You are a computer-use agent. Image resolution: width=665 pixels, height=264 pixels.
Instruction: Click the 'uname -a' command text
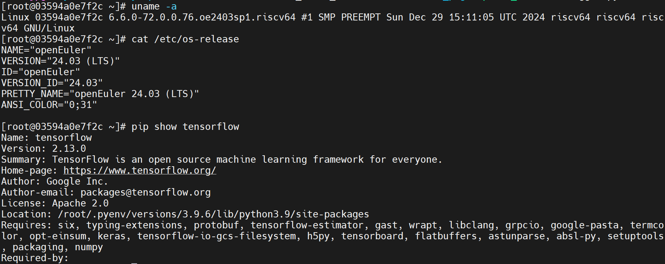click(154, 6)
